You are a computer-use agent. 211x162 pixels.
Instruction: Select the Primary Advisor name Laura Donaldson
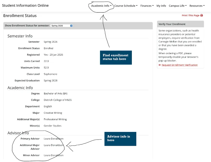(54, 139)
